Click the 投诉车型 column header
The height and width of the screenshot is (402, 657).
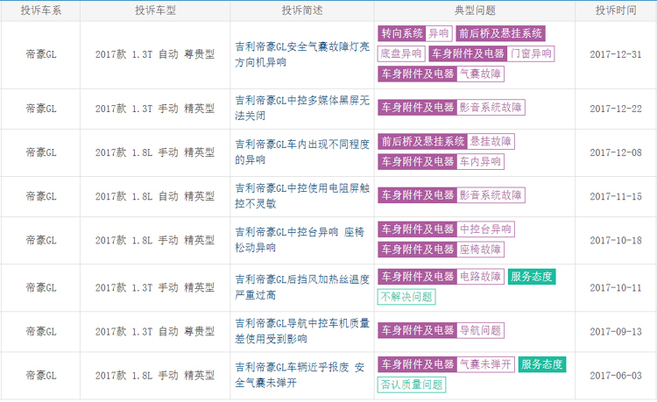155,11
